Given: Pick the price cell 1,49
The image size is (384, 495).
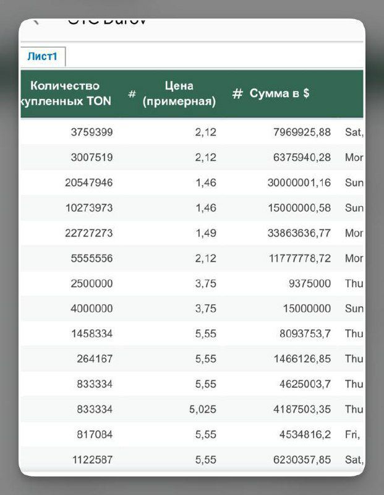Looking at the screenshot, I should (206, 233).
